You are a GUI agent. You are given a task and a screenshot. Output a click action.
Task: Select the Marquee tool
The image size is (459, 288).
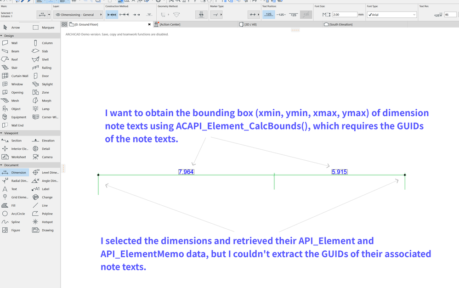click(x=44, y=28)
